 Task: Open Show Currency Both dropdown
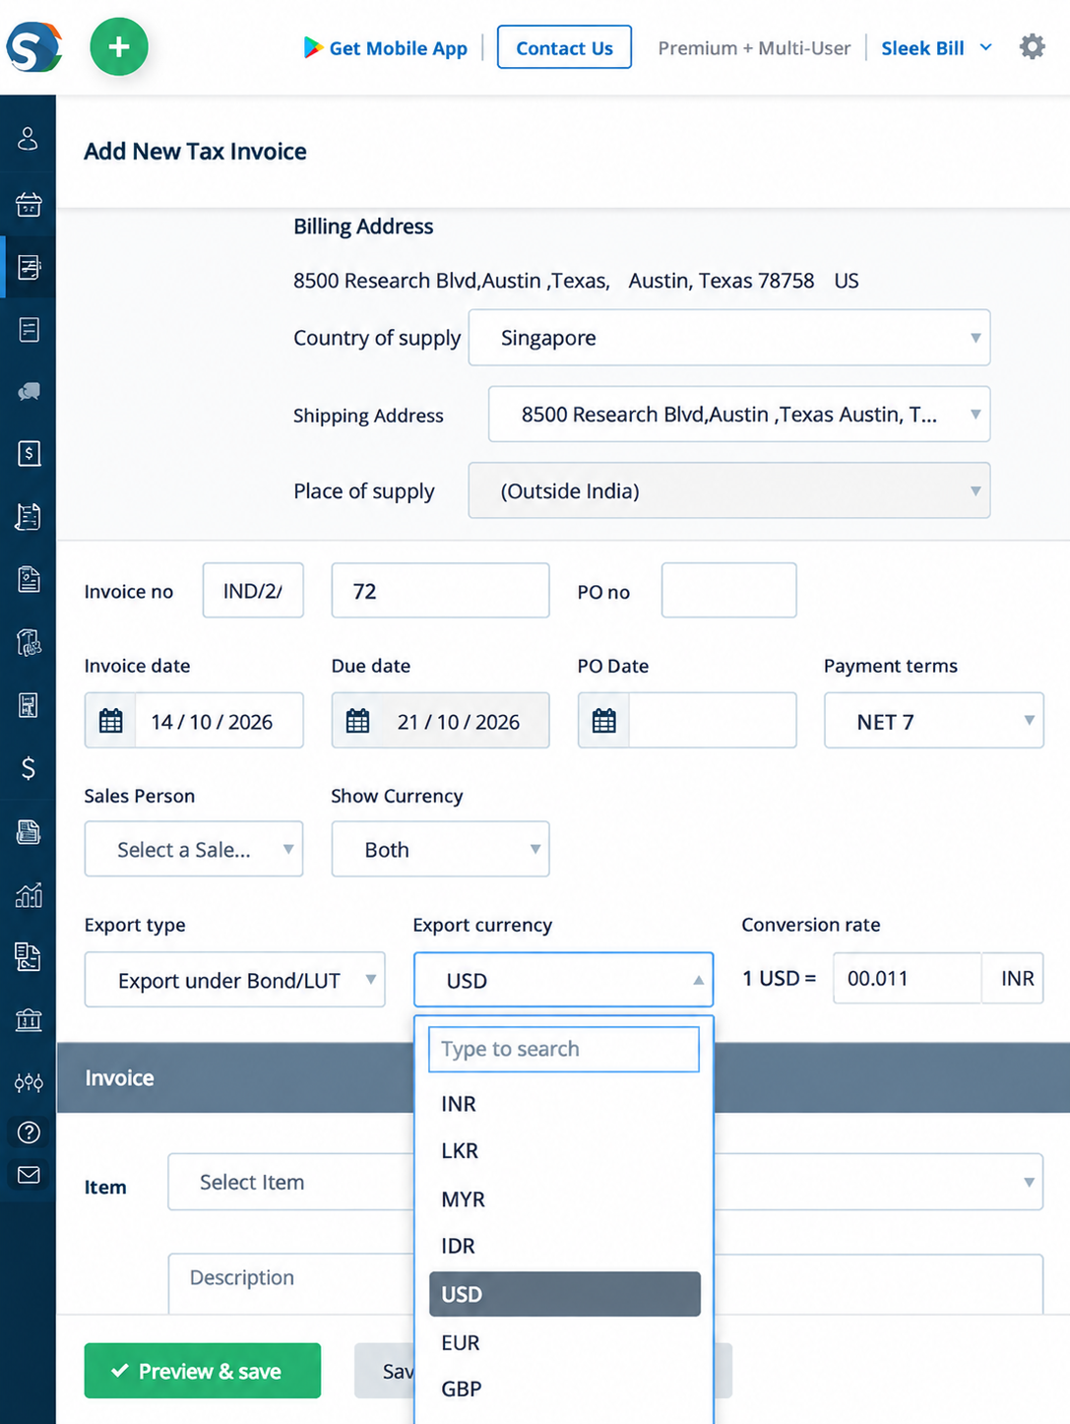pos(440,849)
